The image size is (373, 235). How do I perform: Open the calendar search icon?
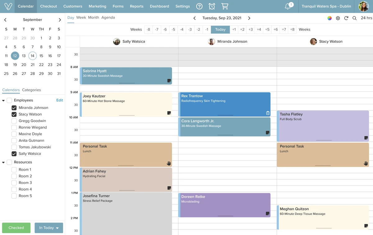[x=354, y=18]
